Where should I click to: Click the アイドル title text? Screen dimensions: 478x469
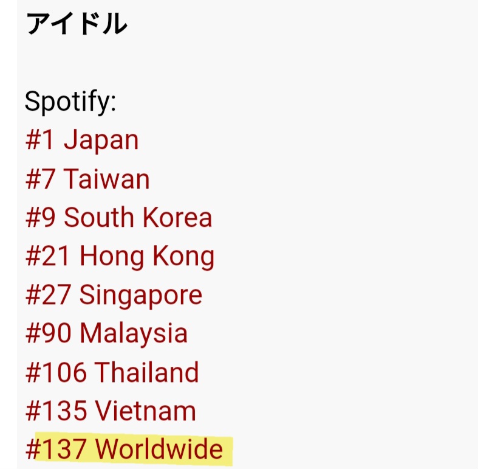[x=77, y=24]
